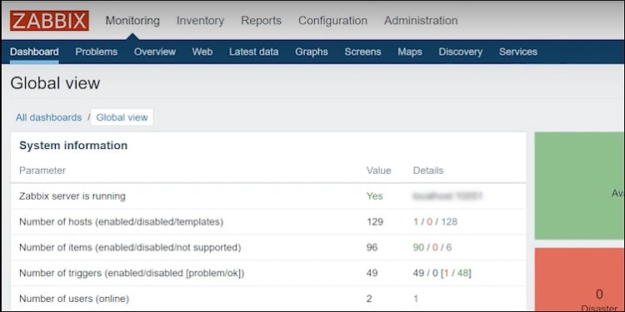Click the All dashboards breadcrumb link
Image resolution: width=625 pixels, height=312 pixels.
coord(48,117)
